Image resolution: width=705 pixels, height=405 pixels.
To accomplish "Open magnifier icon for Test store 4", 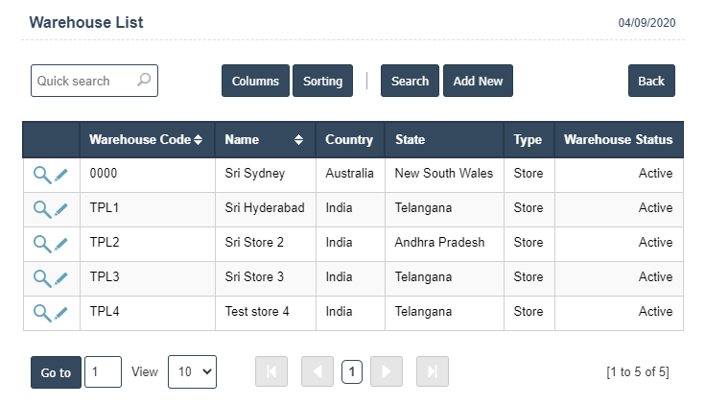I will (41, 313).
